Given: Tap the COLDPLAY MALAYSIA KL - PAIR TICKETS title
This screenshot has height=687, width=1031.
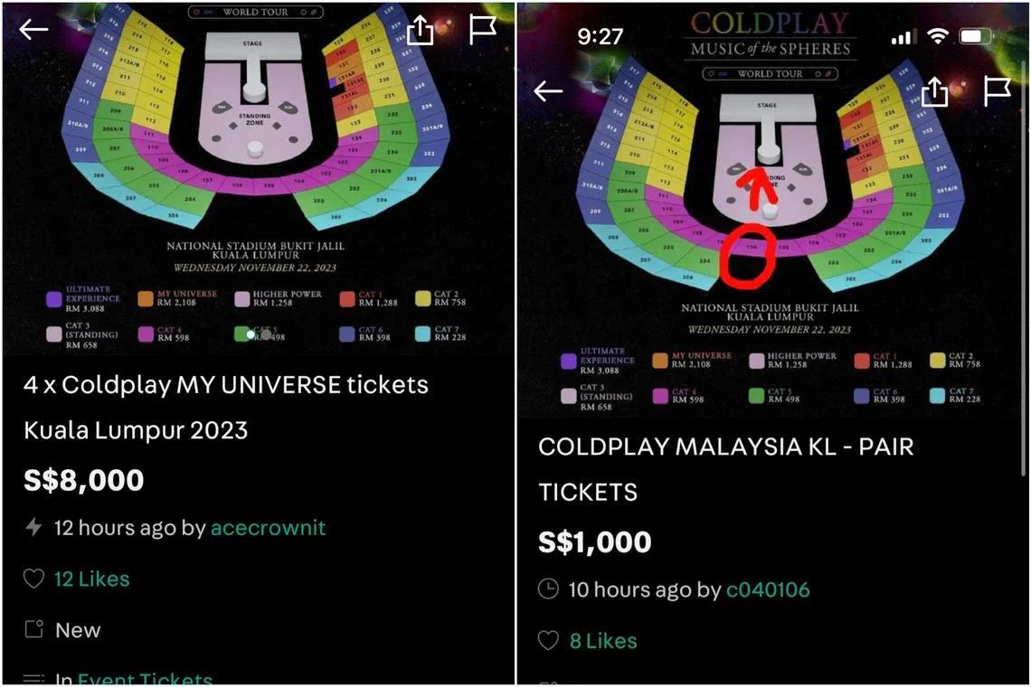Looking at the screenshot, I should point(726,469).
